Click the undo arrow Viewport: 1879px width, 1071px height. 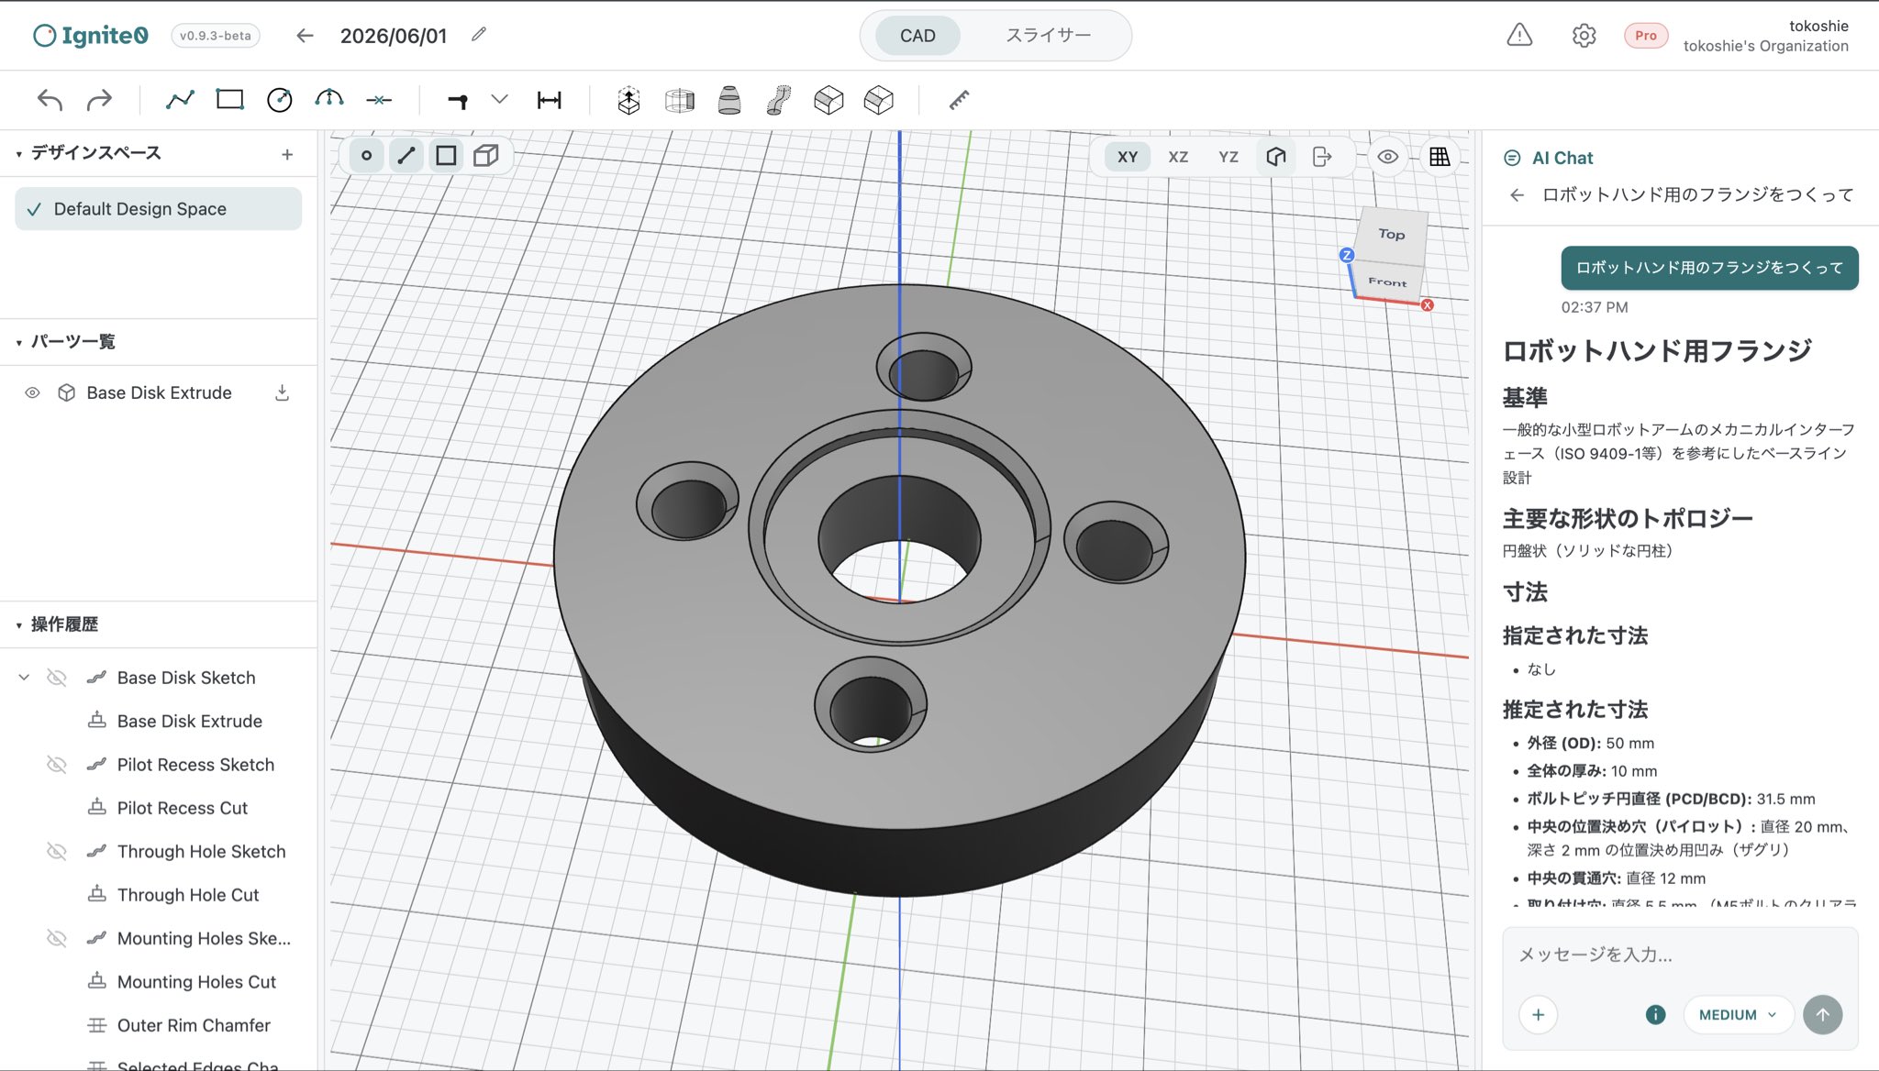(x=50, y=99)
